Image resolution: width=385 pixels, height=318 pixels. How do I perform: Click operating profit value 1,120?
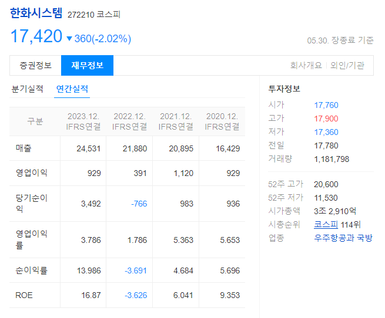(183, 173)
